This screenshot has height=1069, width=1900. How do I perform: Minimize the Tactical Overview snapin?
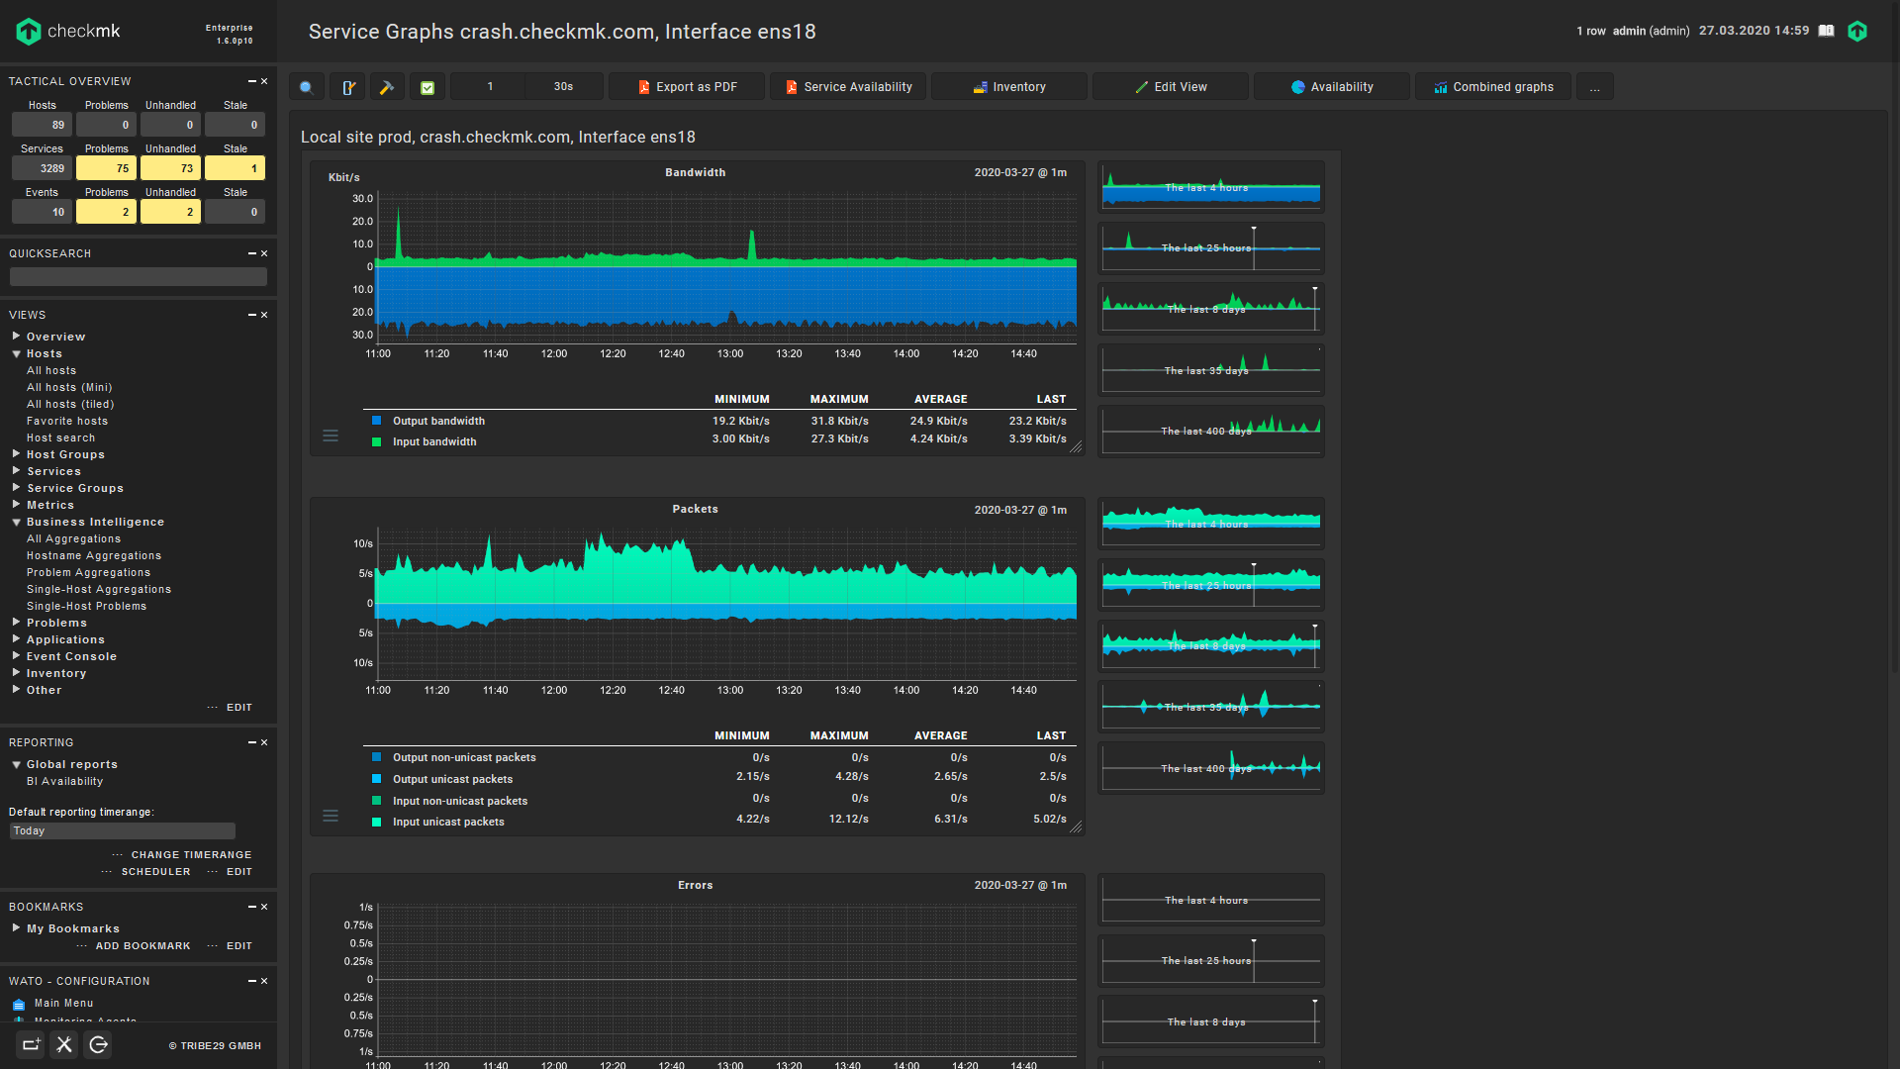coord(251,81)
